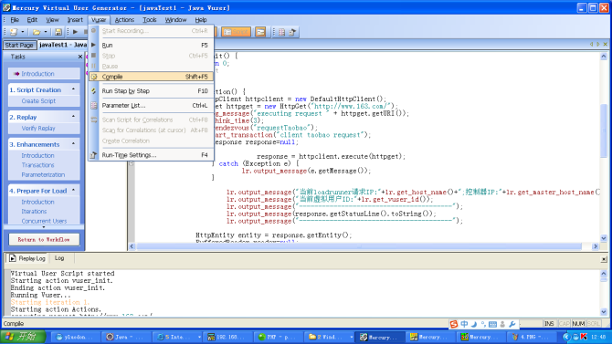Open the Actions menu
The image size is (612, 344).
tap(124, 19)
